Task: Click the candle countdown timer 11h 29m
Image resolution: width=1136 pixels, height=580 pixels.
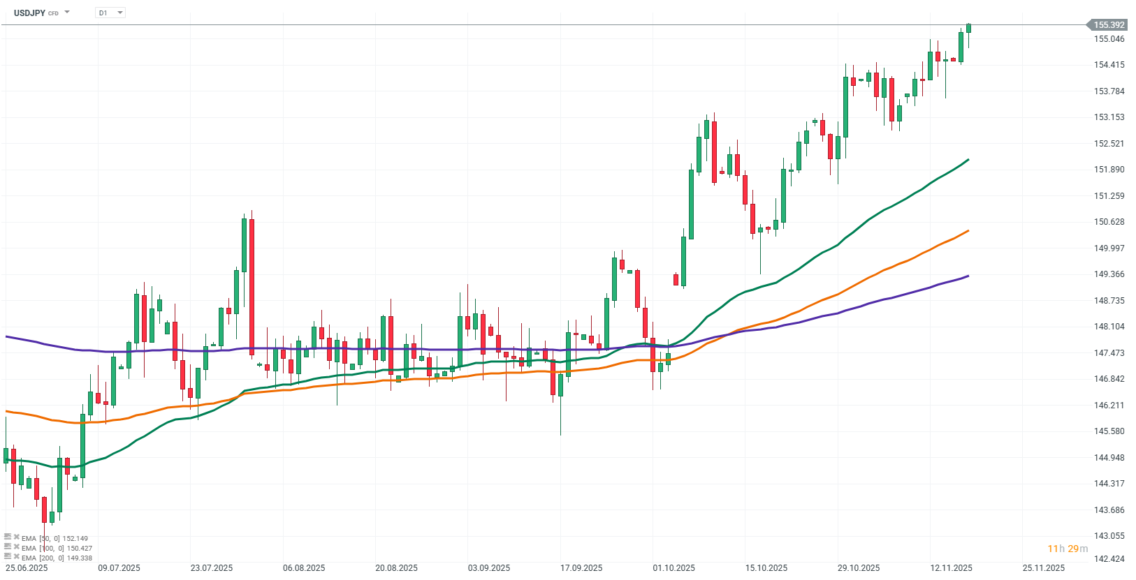Action: pyautogui.click(x=1068, y=549)
